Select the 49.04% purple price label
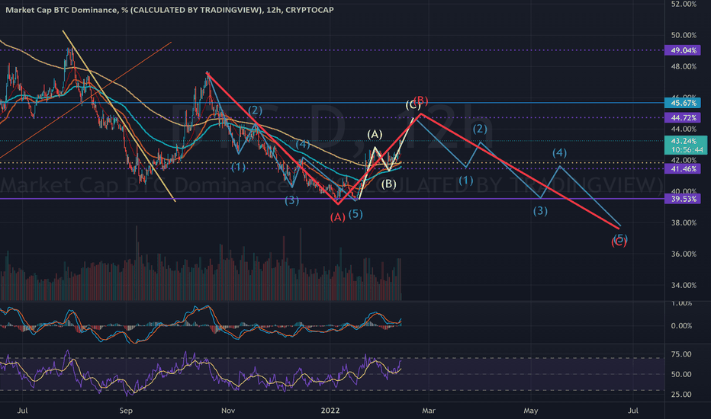This screenshot has width=711, height=419. pos(683,50)
